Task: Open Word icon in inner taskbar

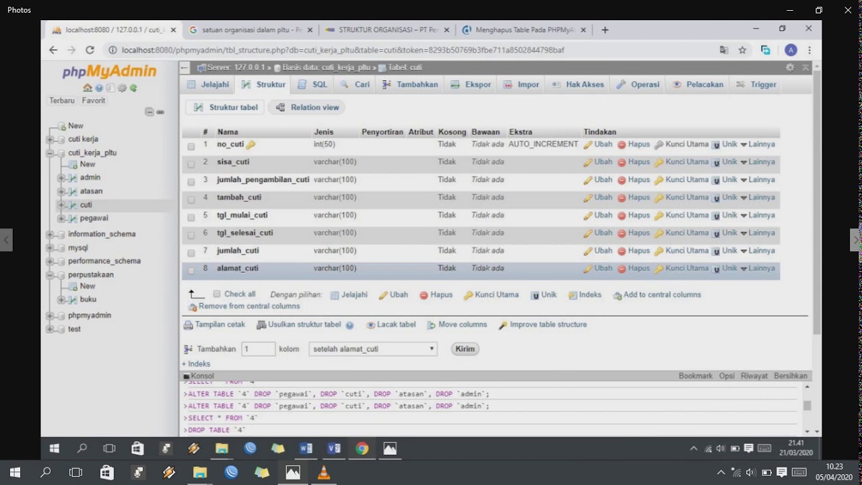Action: click(306, 448)
